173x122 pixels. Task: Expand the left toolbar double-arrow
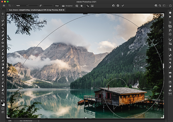coord(1,9)
